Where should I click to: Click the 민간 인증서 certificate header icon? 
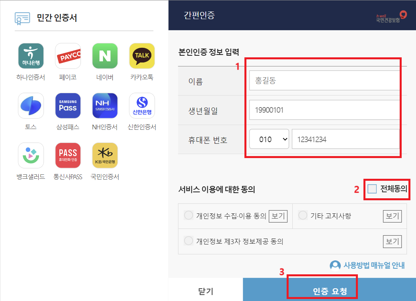pos(22,18)
